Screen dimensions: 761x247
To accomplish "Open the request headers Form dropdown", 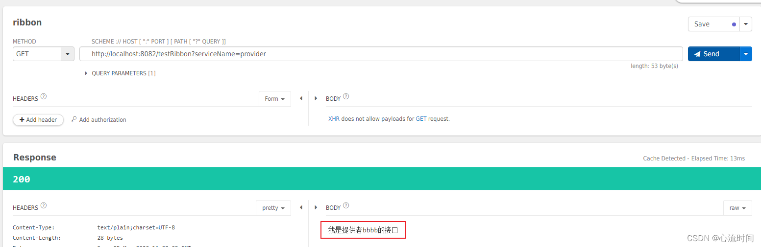I will pyautogui.click(x=274, y=99).
